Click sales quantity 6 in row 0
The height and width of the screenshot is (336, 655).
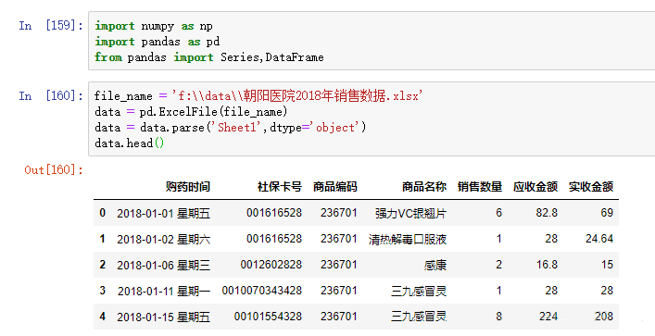(498, 213)
